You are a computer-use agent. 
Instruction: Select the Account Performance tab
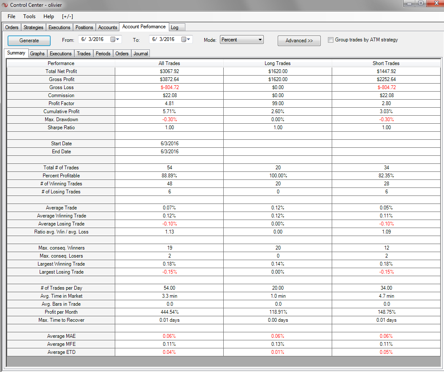144,27
